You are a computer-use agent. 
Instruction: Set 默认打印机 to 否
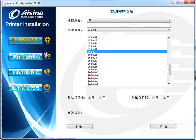click(100, 98)
